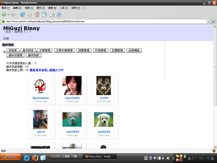
Task: Click the page scrollbar down arrow
Action: 215,147
